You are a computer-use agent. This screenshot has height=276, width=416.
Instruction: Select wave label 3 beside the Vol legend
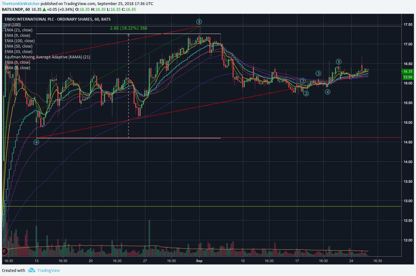[3, 26]
